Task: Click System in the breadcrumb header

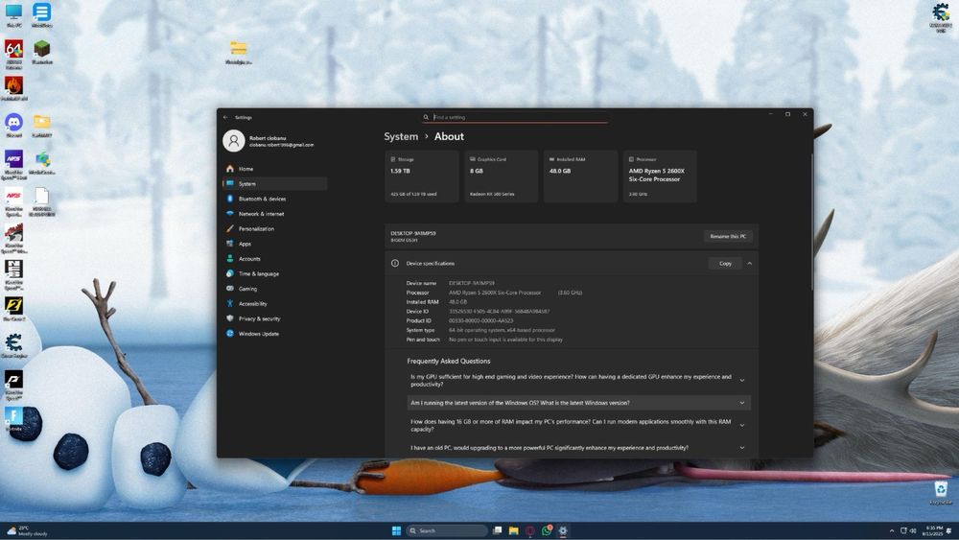Action: click(x=401, y=136)
